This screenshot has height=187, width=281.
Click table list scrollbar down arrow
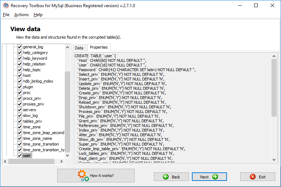click(x=67, y=156)
